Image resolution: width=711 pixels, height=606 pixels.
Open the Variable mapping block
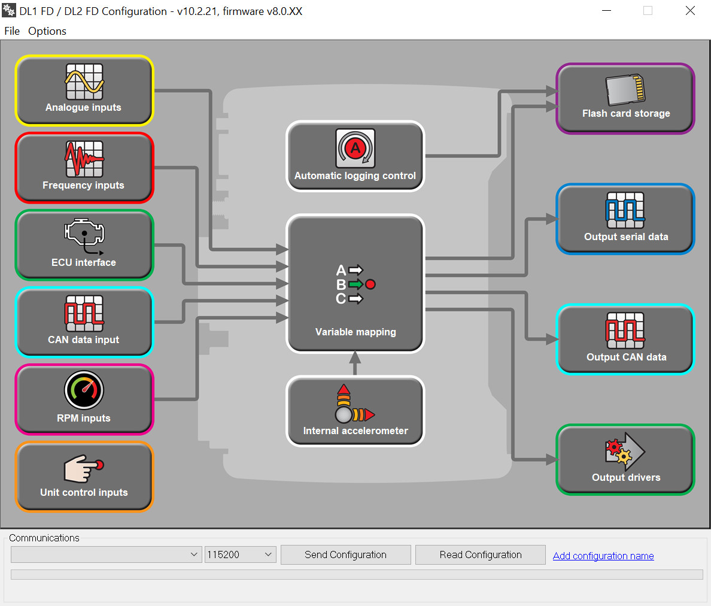pos(355,284)
